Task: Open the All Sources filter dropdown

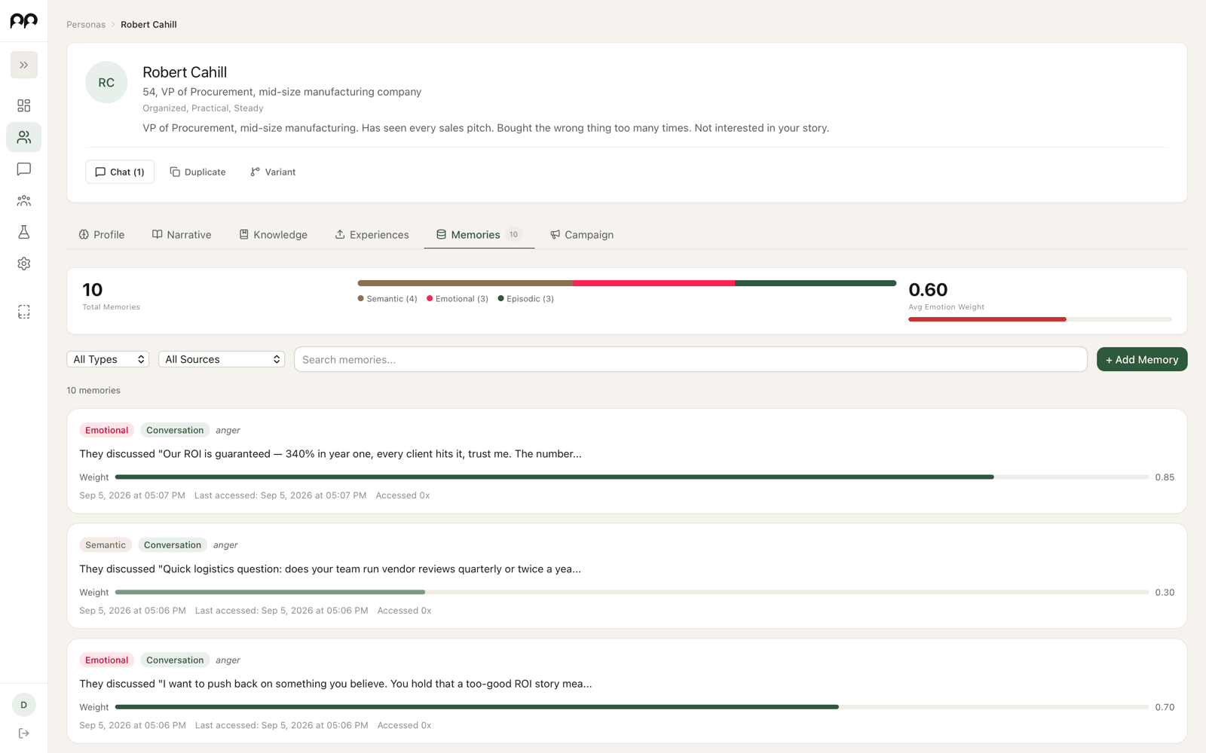Action: (222, 359)
